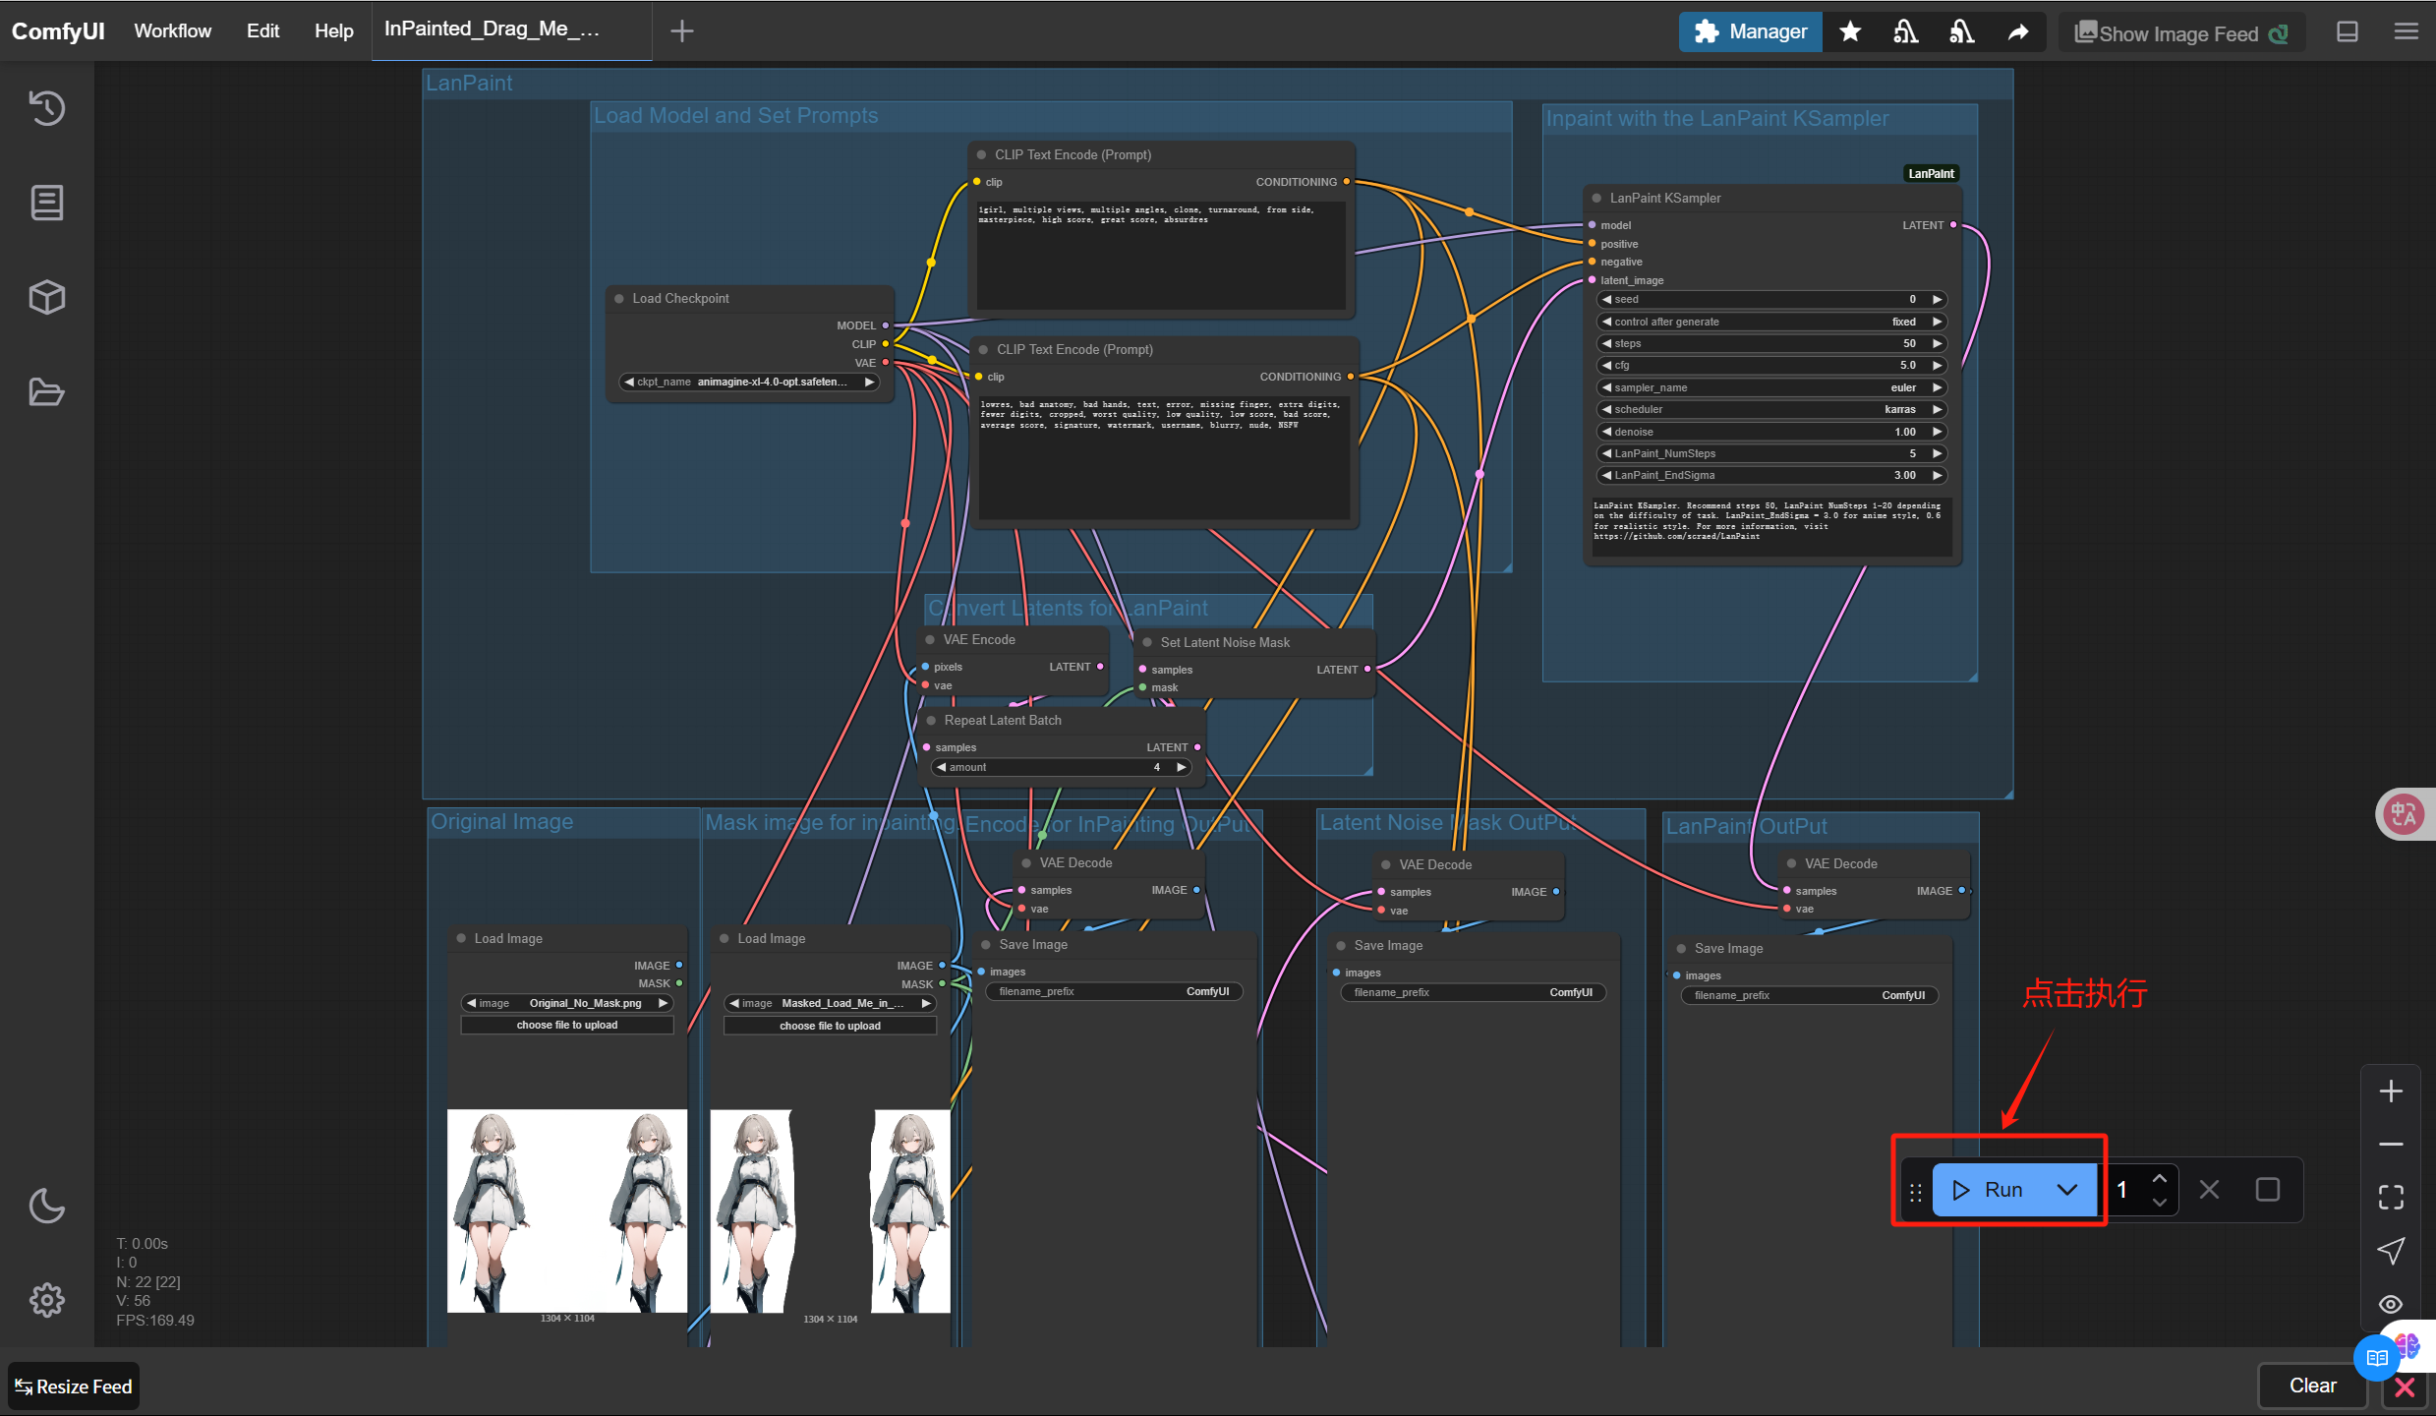This screenshot has width=2436, height=1416.
Task: Open the Edit menu
Action: [262, 31]
